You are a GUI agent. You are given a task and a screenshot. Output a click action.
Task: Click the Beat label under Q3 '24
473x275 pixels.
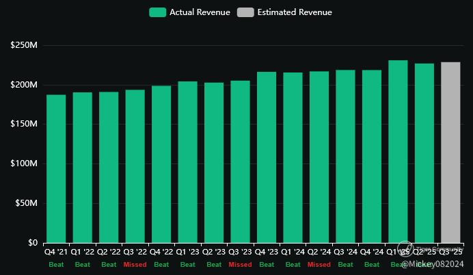(x=345, y=265)
